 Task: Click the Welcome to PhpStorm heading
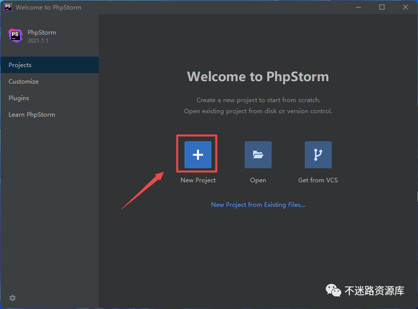point(258,77)
